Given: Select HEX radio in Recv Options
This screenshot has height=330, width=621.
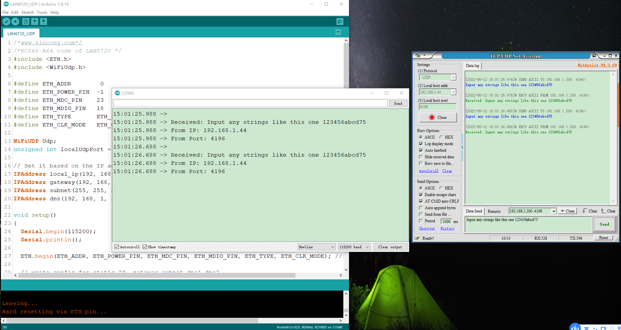Looking at the screenshot, I should point(441,137).
